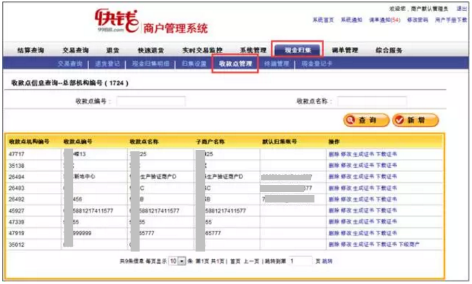Click 生成证书 in row 26492

point(364,199)
